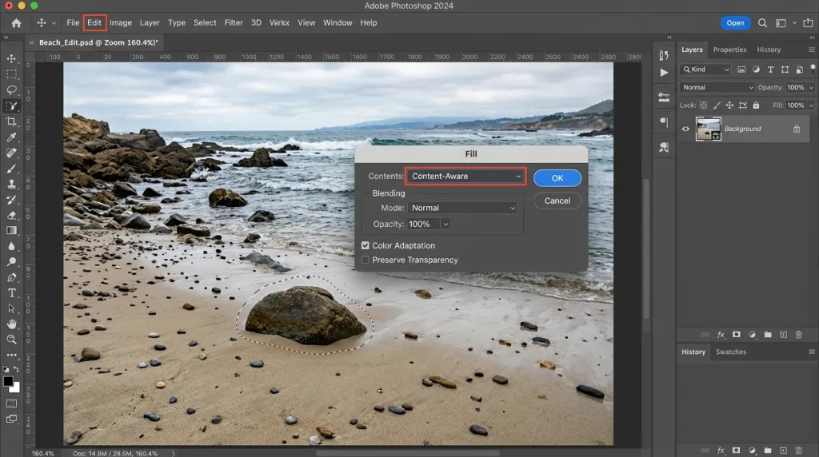This screenshot has height=457, width=819.
Task: Select the Rectangular Marquee tool
Action: [x=11, y=74]
